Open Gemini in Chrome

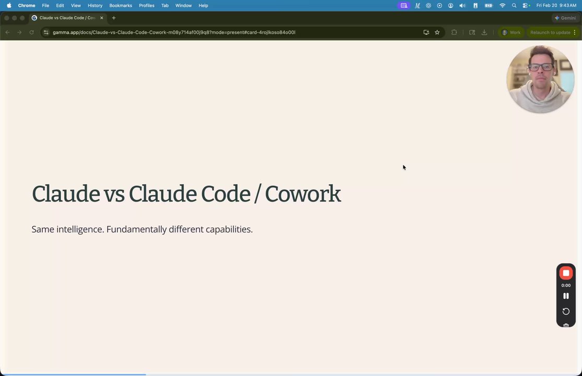click(565, 18)
